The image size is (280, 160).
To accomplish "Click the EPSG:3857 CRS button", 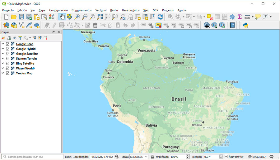I will coord(257,157).
